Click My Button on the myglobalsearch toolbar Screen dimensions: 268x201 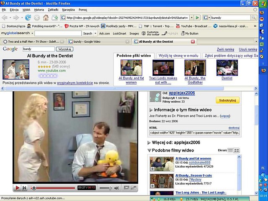(x=190, y=33)
